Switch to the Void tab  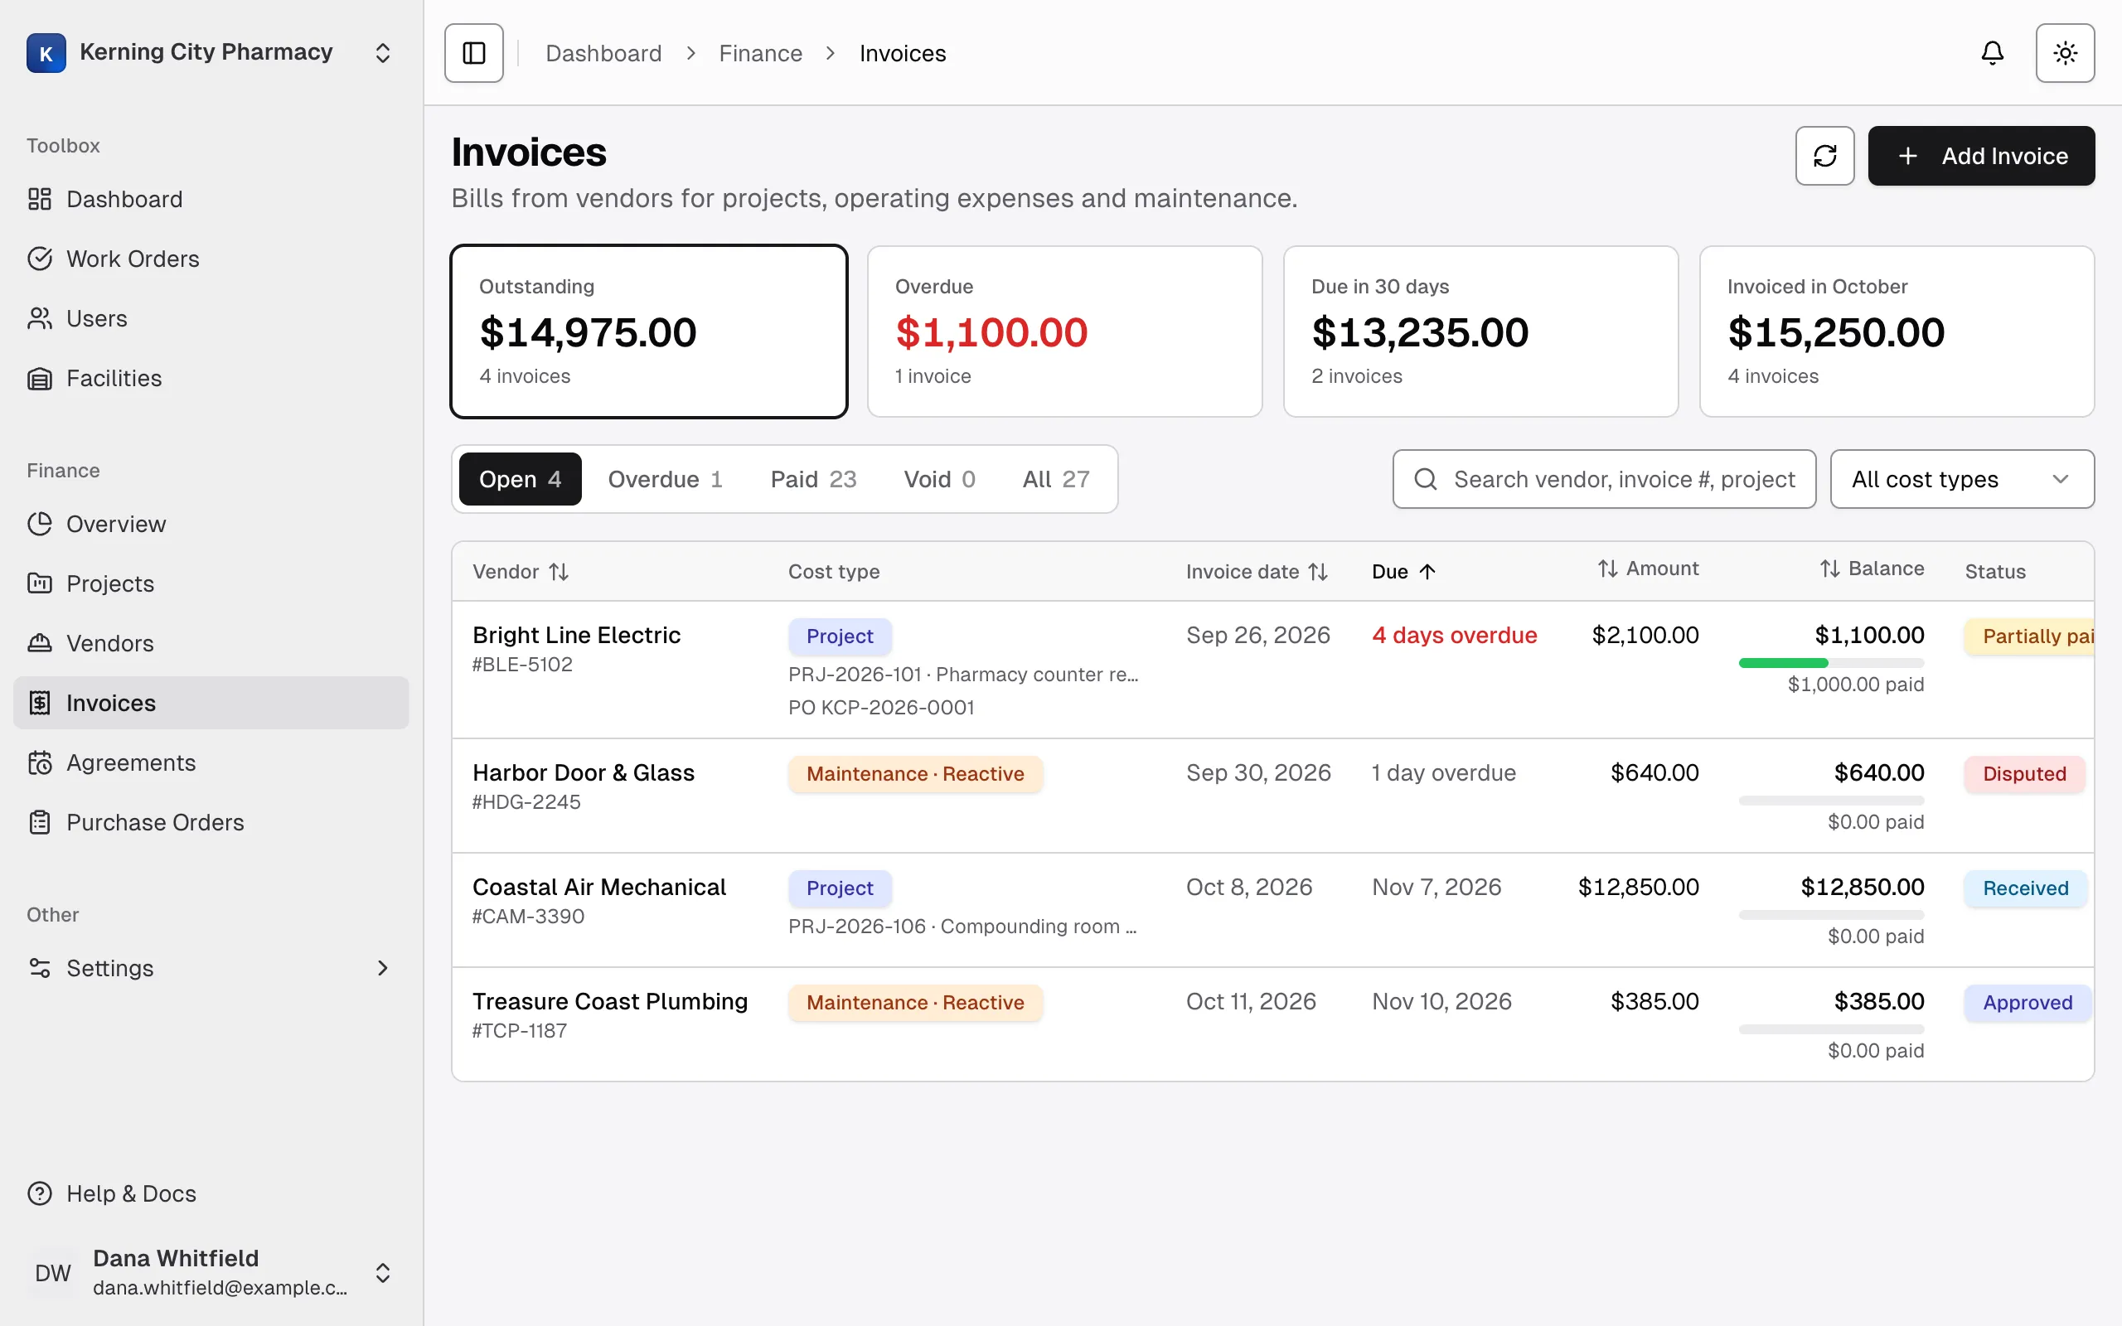click(x=939, y=479)
